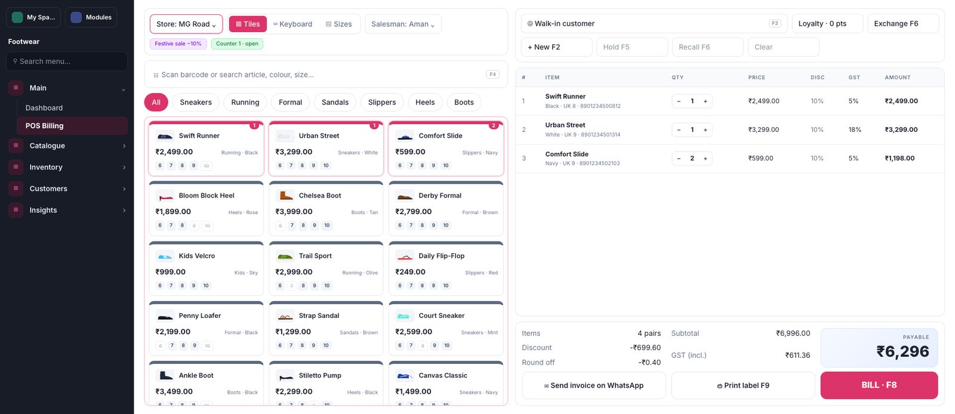Send invoice on WhatsApp

pos(594,385)
